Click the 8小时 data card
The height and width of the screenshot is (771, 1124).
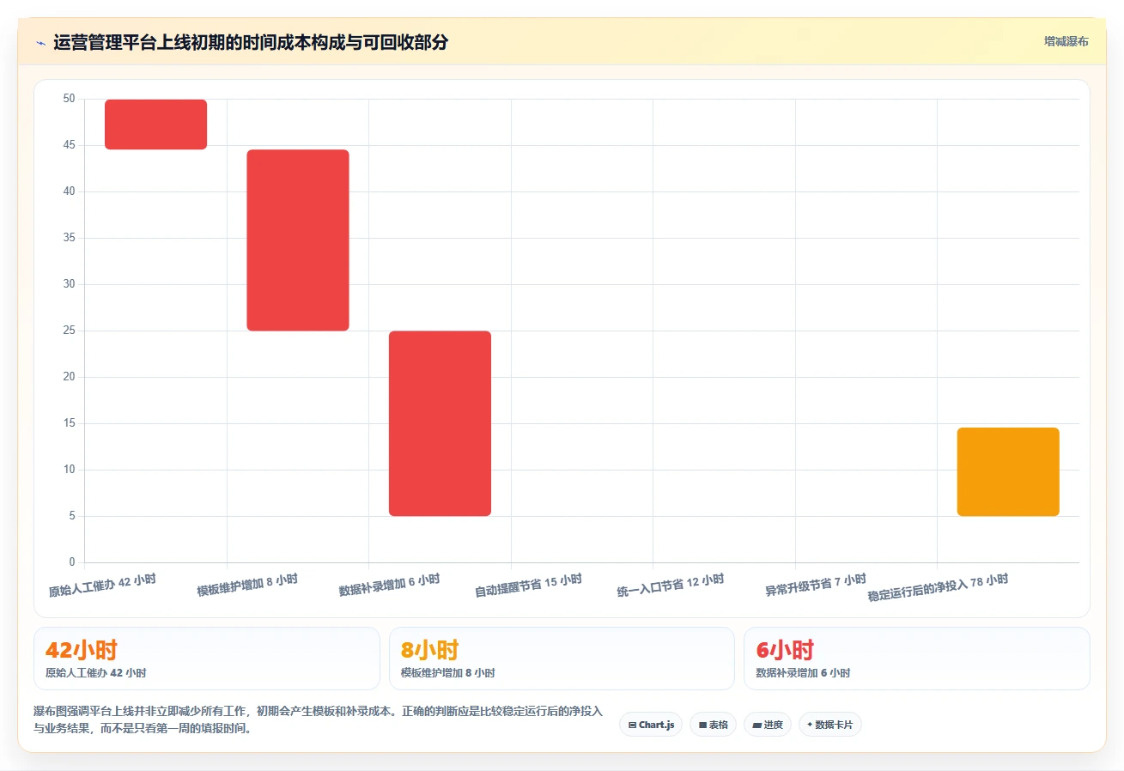coord(562,659)
